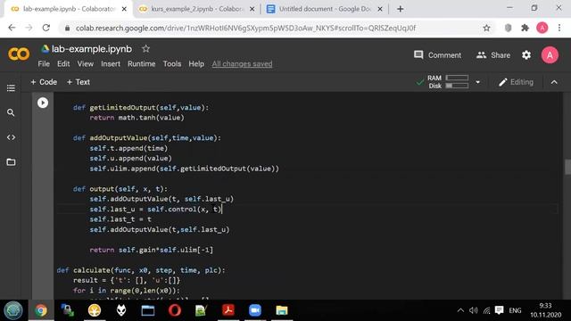Click the line 'self.last_t = t'
The width and height of the screenshot is (571, 321).
pyautogui.click(x=120, y=219)
